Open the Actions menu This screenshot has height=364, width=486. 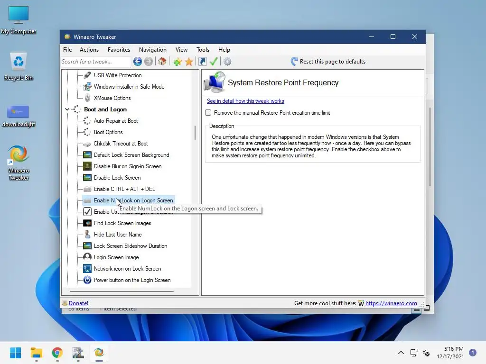click(89, 49)
